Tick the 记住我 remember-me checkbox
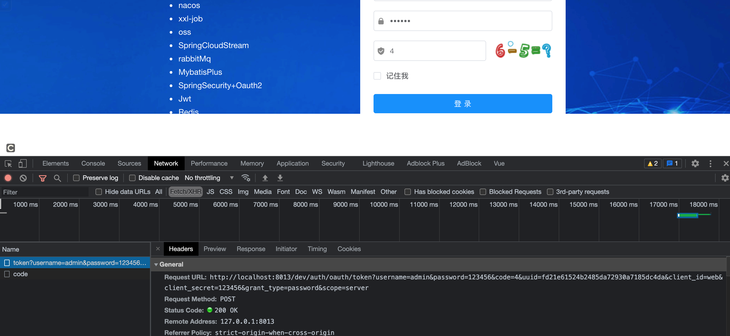The image size is (730, 336). [377, 76]
